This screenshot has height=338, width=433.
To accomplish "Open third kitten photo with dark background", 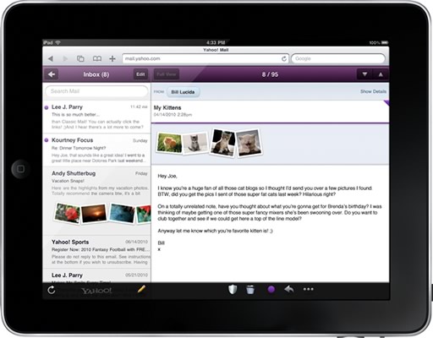I will (223, 143).
